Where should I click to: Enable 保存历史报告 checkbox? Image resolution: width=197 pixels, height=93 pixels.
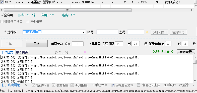139,85
